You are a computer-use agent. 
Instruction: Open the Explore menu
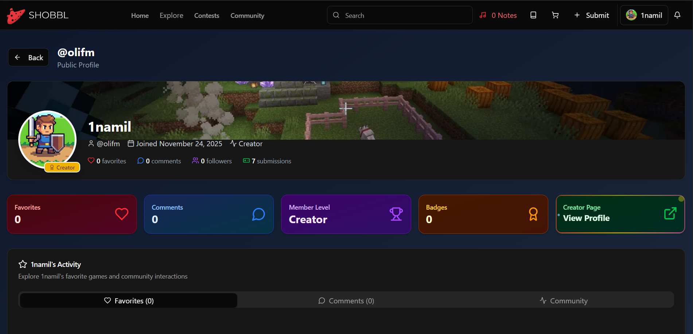[171, 15]
